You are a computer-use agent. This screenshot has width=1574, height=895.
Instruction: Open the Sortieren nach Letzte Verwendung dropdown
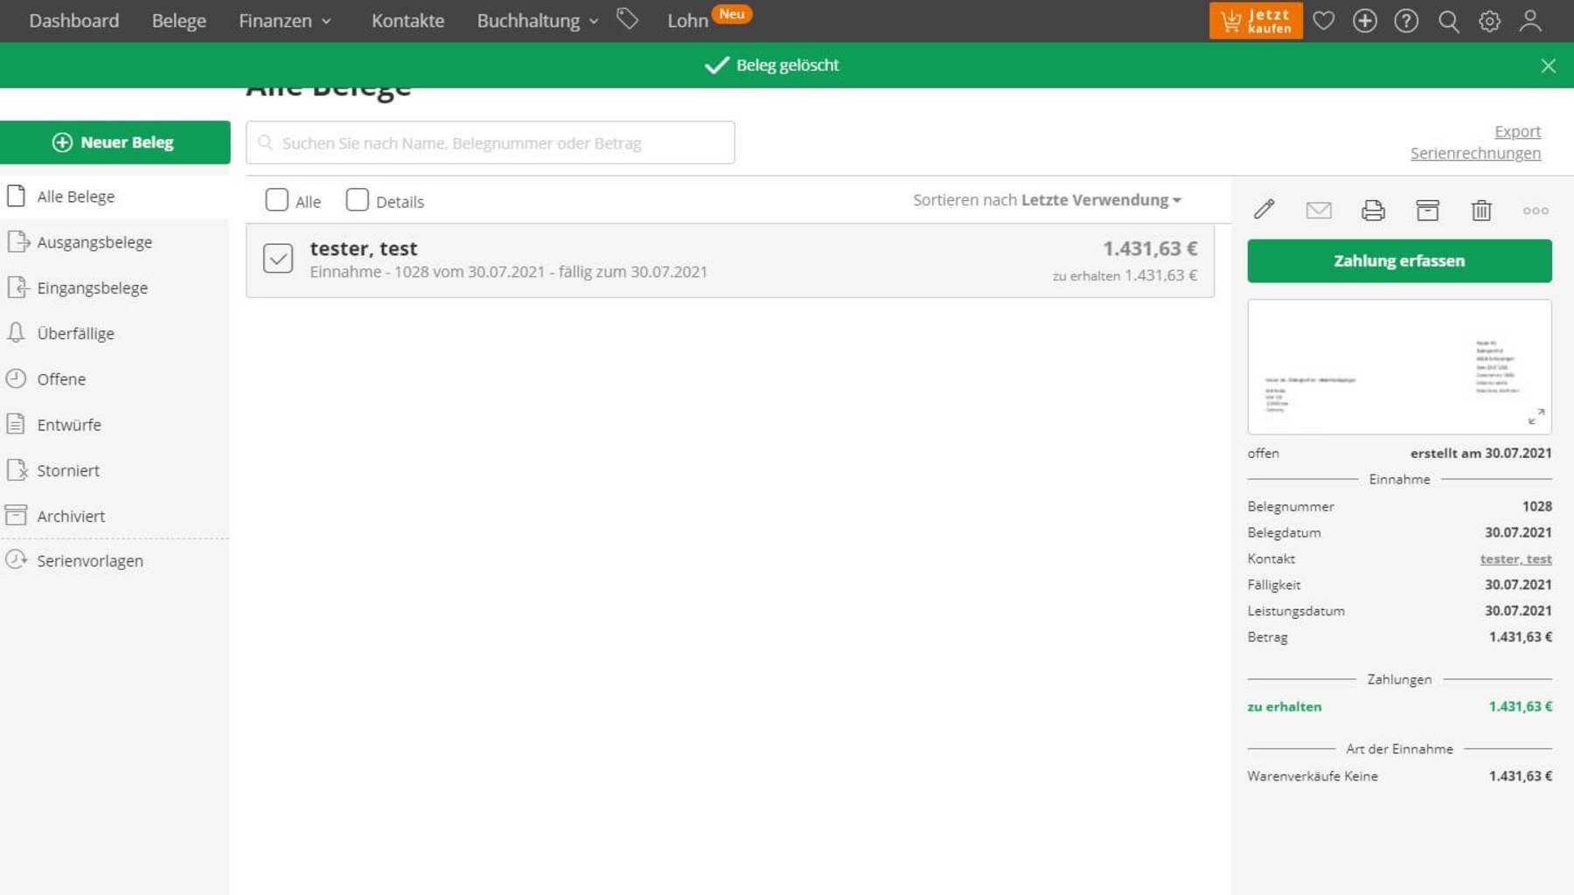click(x=1047, y=200)
